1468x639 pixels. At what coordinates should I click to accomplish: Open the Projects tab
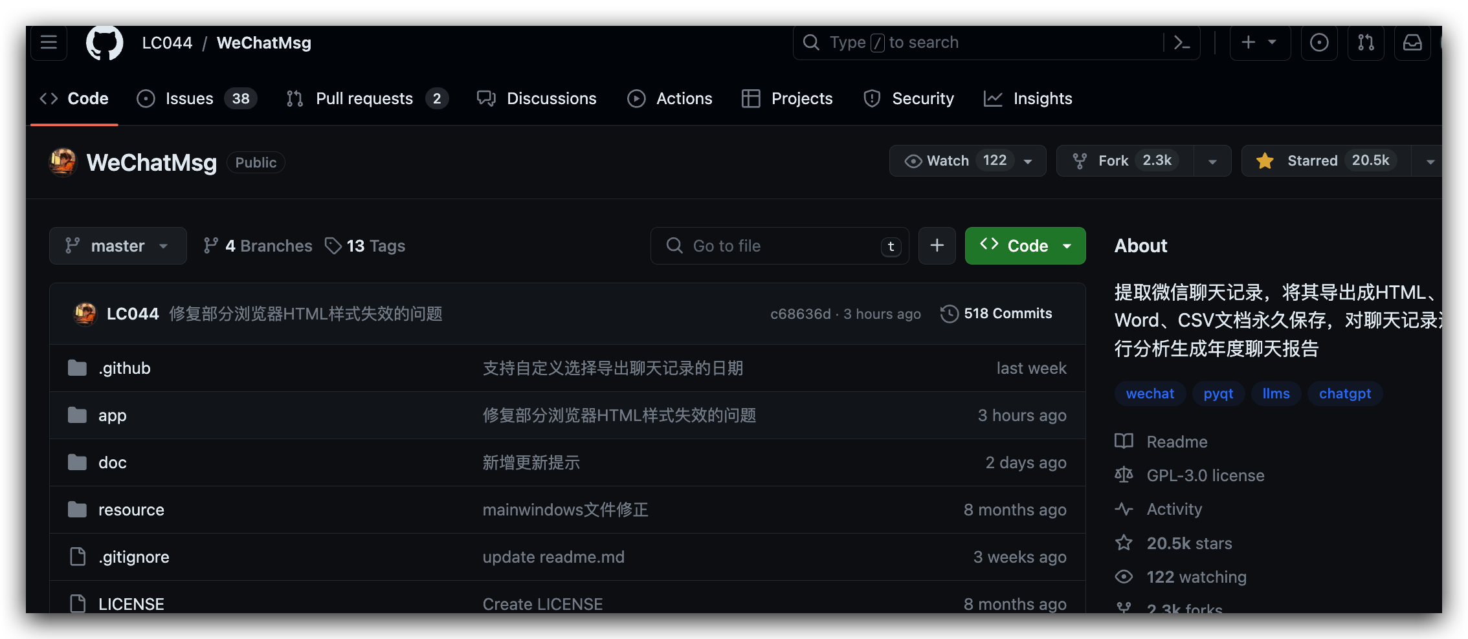click(787, 98)
